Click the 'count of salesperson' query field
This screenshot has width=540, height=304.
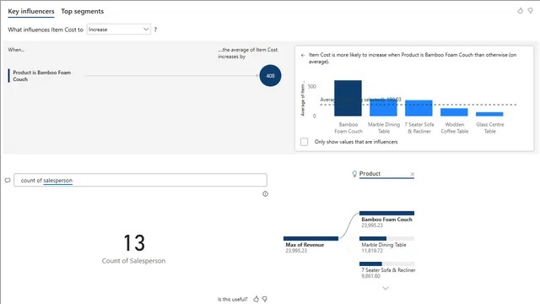[x=140, y=180]
